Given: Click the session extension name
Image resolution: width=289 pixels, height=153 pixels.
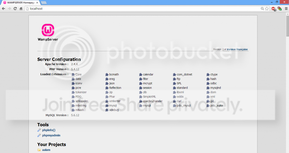Looking at the screenshot, I should pyautogui.click(x=147, y=88).
